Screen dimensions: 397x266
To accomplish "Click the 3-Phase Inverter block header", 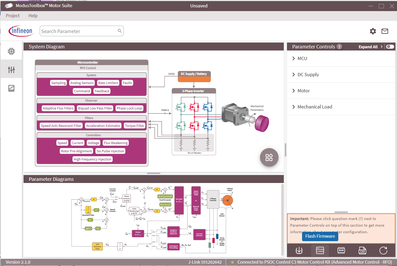I will [x=194, y=91].
